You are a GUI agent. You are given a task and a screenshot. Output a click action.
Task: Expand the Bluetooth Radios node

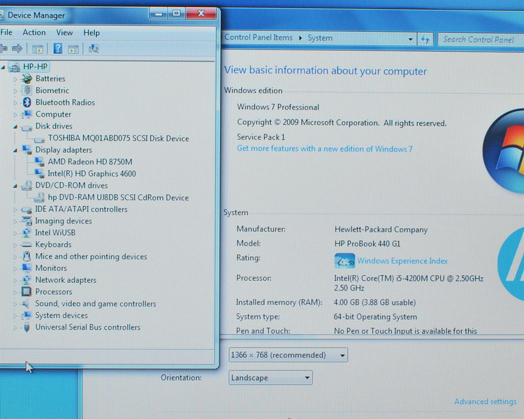[x=15, y=103]
